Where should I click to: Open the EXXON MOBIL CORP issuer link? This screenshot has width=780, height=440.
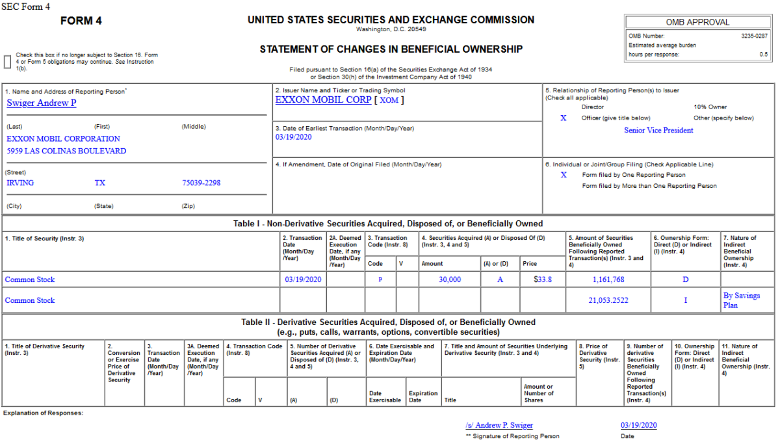pyautogui.click(x=324, y=100)
